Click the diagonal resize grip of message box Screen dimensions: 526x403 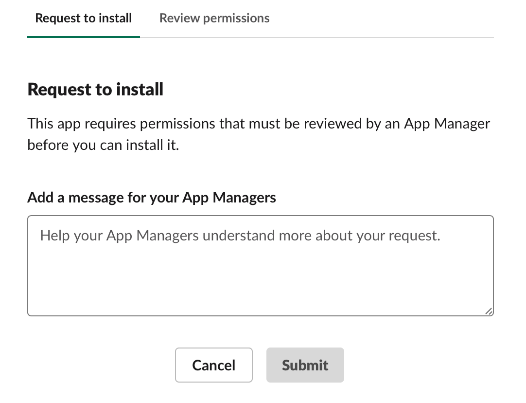(488, 311)
